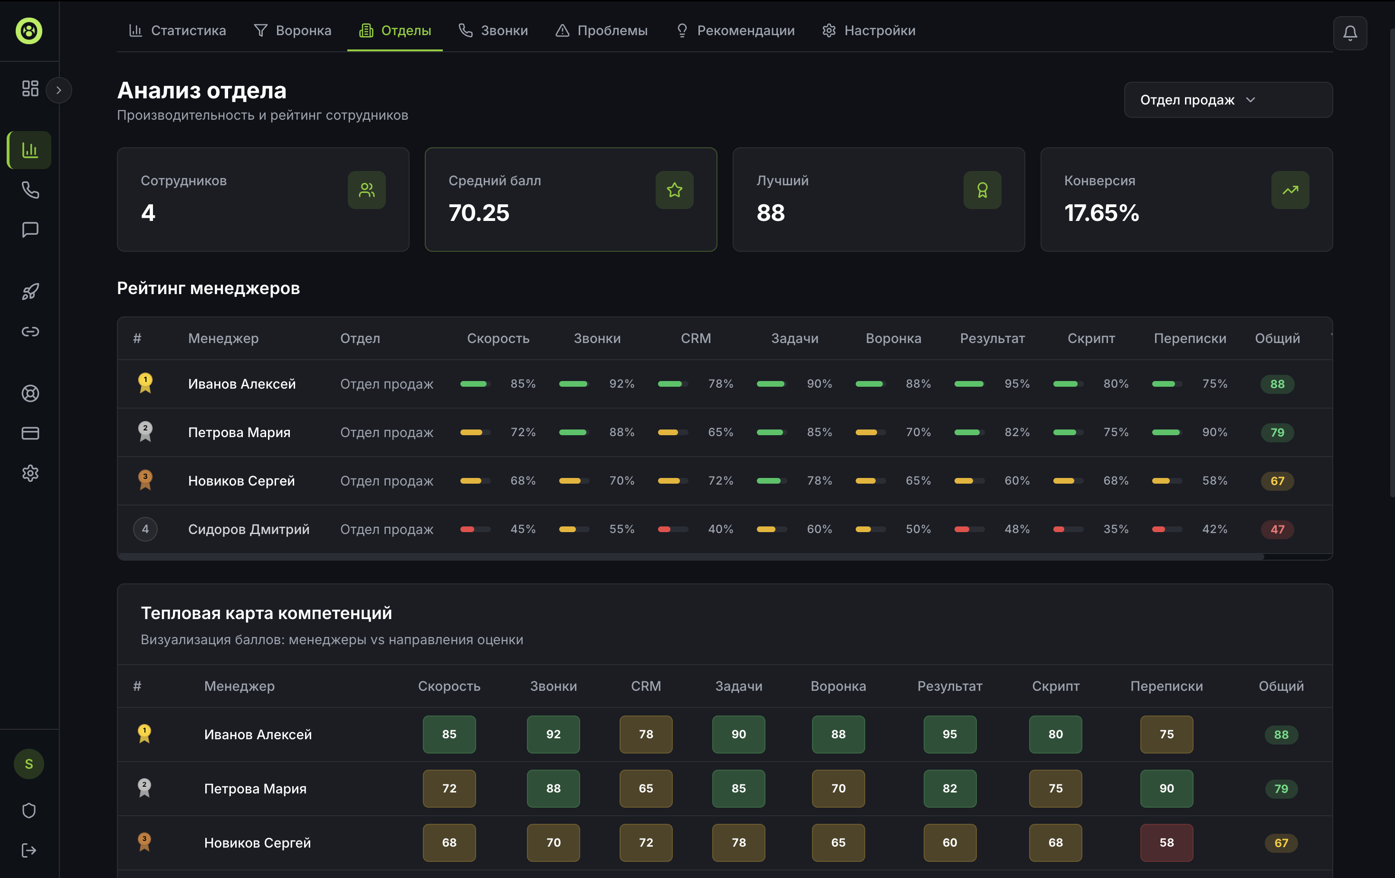Click Иванов Алексей in managers rating
This screenshot has height=878, width=1395.
pyautogui.click(x=241, y=384)
